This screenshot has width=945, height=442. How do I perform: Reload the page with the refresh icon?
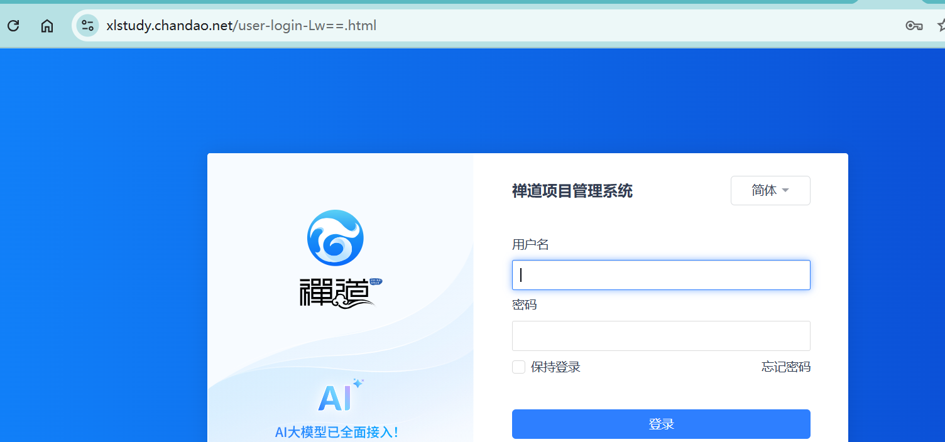click(x=13, y=26)
